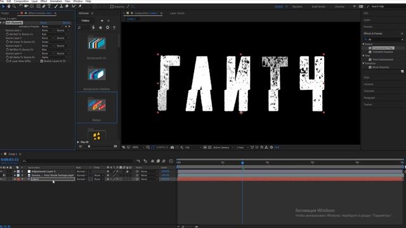Click Reset link for Set Channels effect
Screen dimensions: 406x228
pos(44,23)
